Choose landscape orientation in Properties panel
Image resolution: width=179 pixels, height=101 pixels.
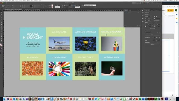coord(157,17)
